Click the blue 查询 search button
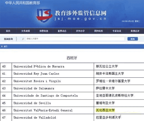 pos(133,39)
